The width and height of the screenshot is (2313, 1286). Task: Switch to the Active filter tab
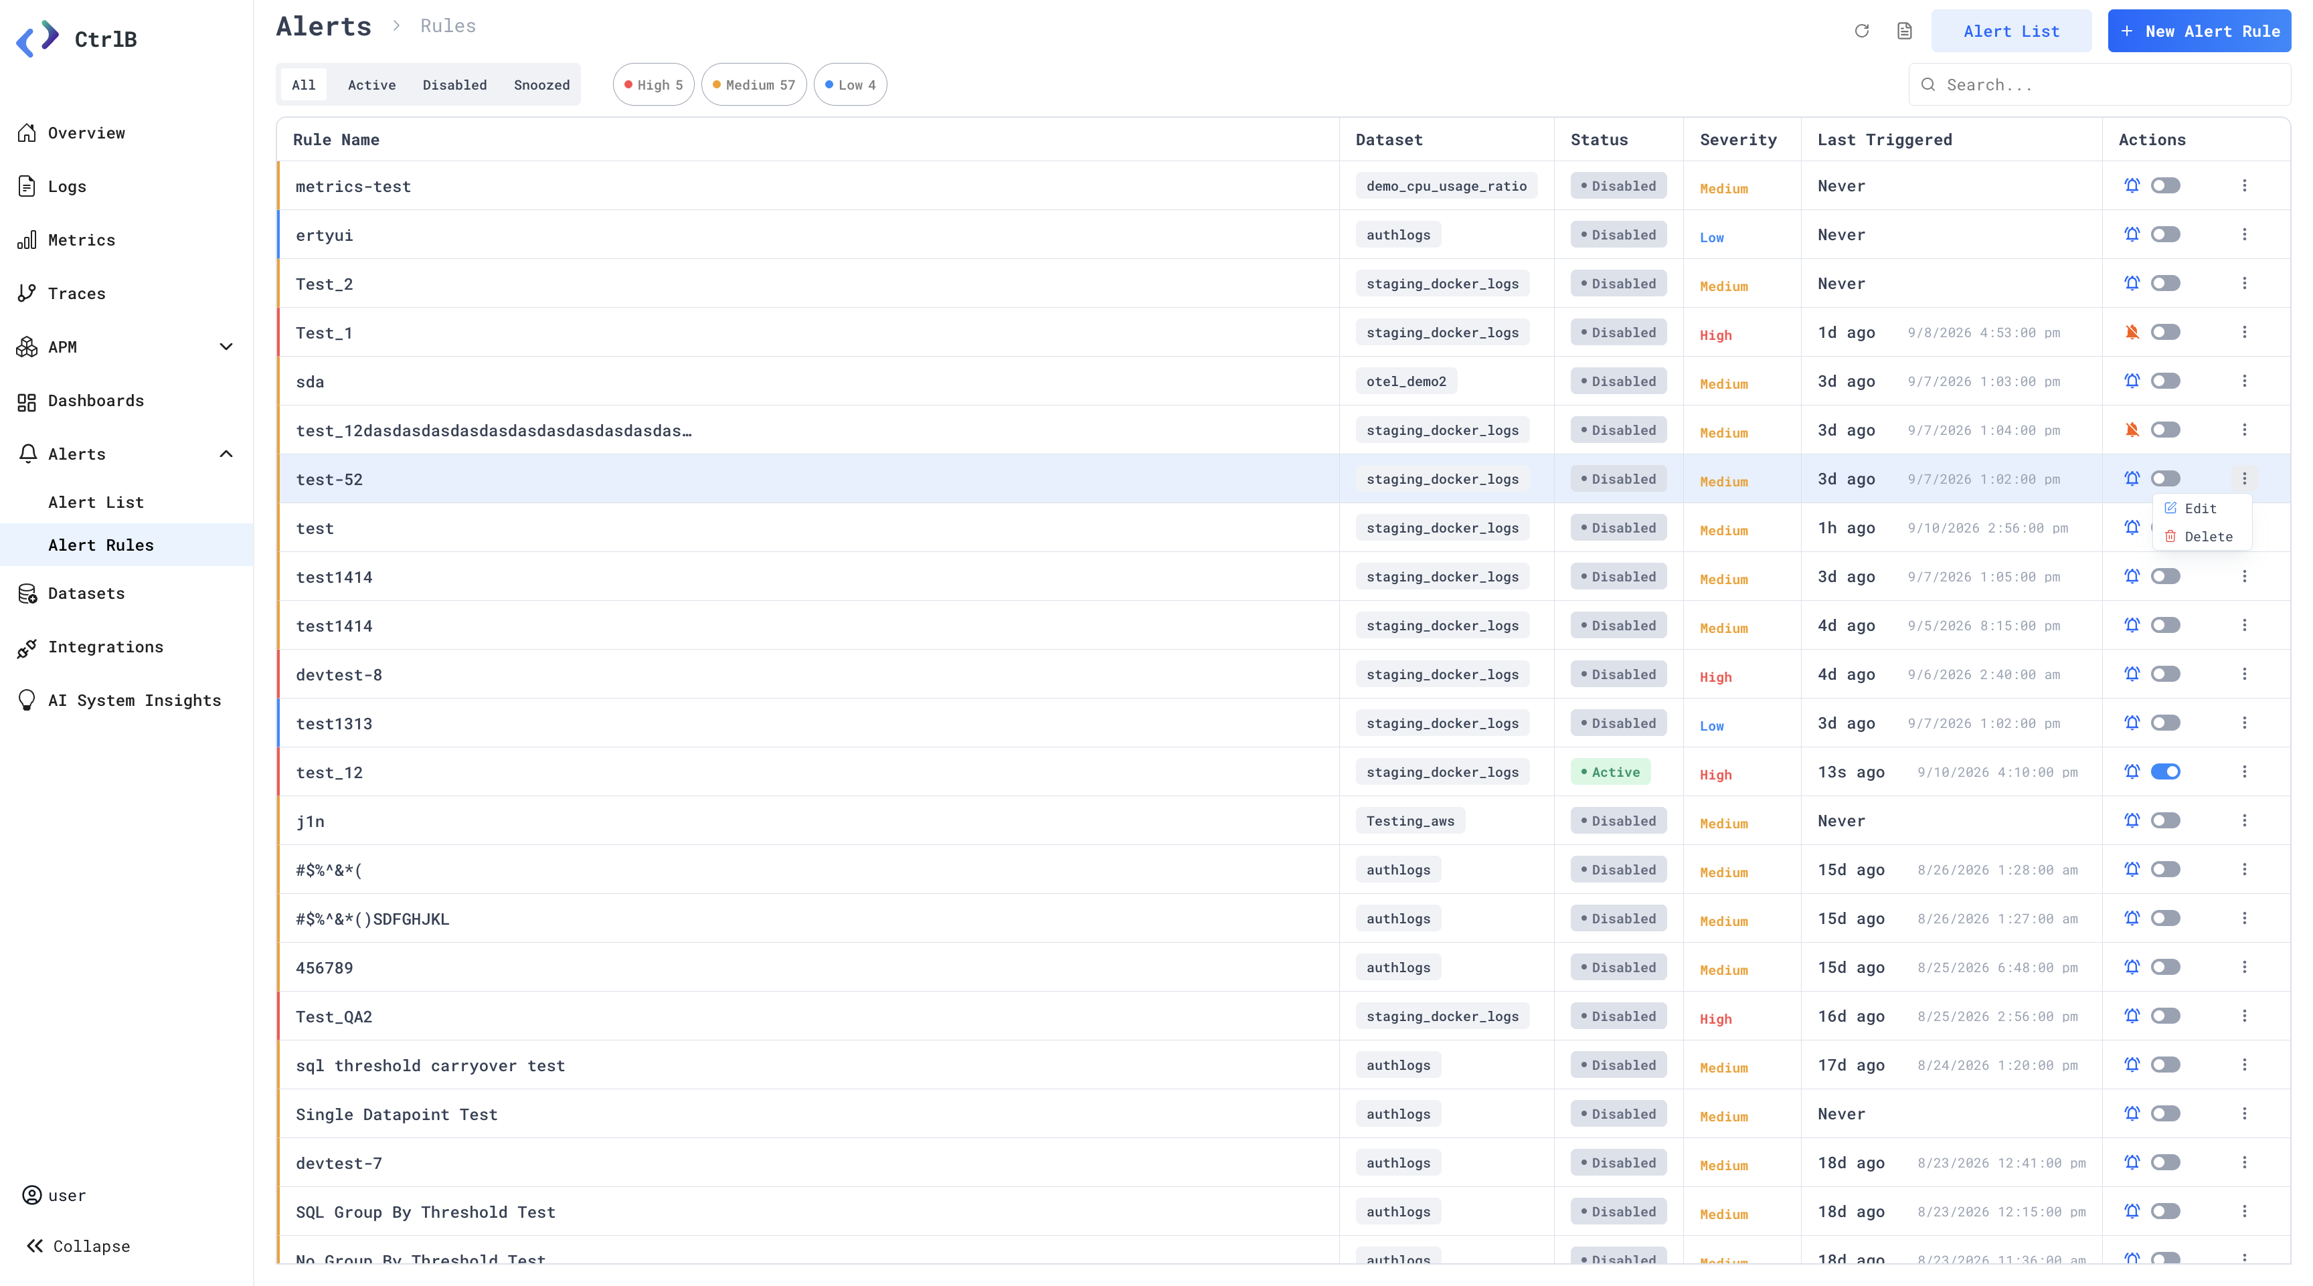coord(371,84)
